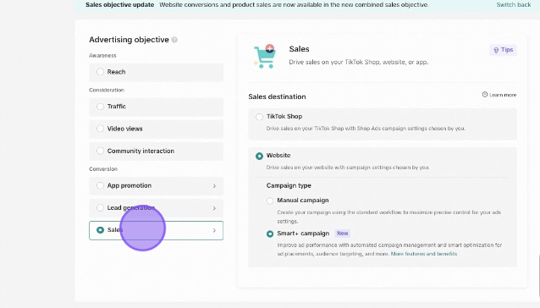Click the Sales shopping cart icon

point(264,56)
